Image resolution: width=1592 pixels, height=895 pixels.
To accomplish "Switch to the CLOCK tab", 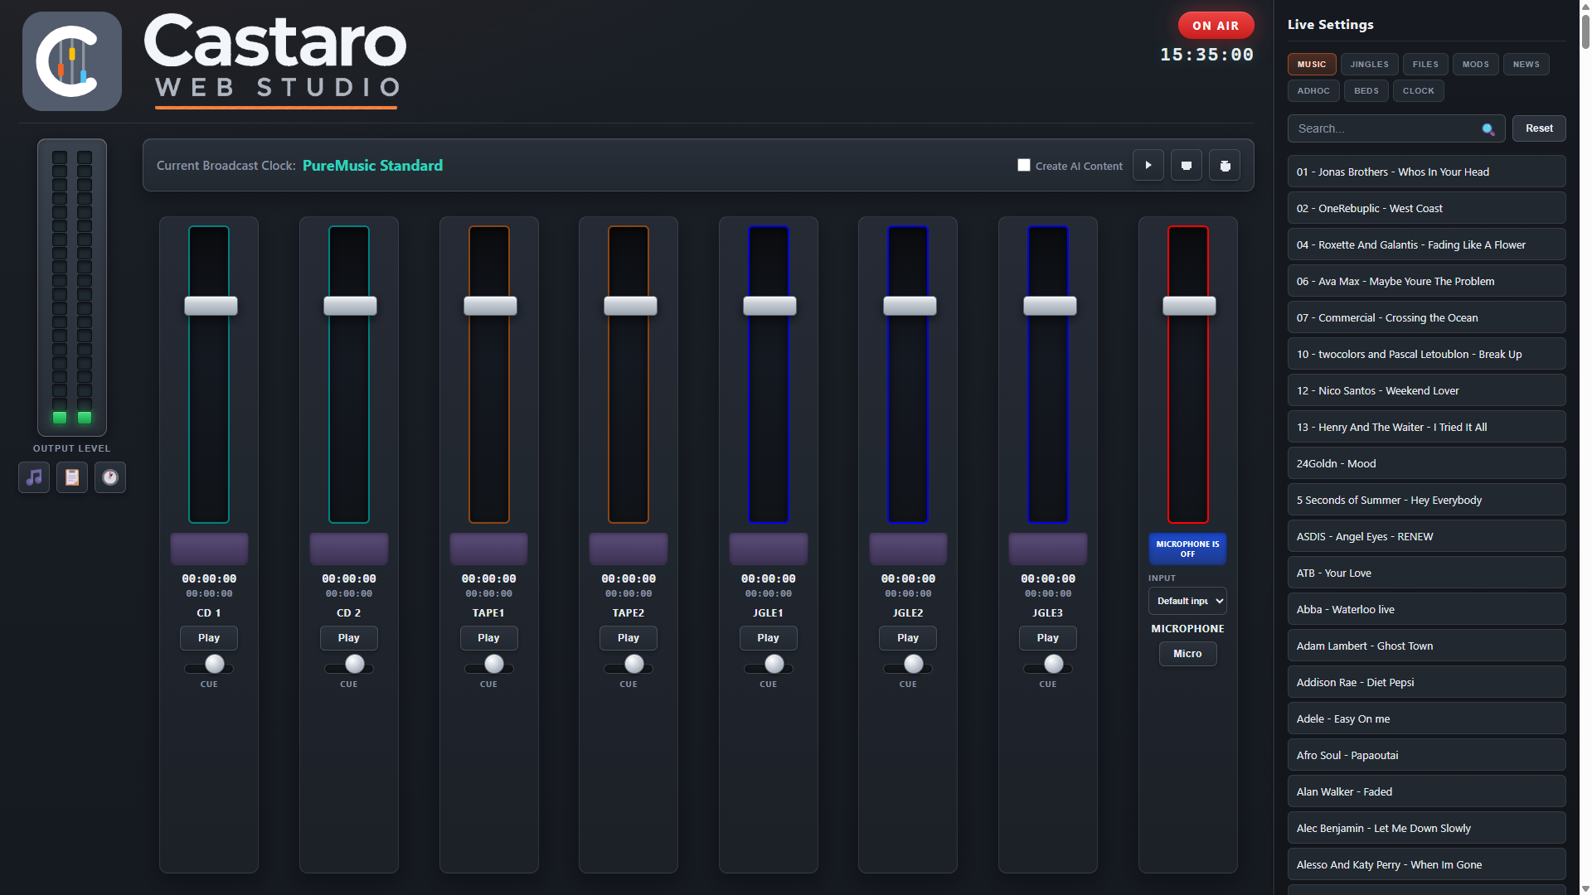I will [1418, 90].
